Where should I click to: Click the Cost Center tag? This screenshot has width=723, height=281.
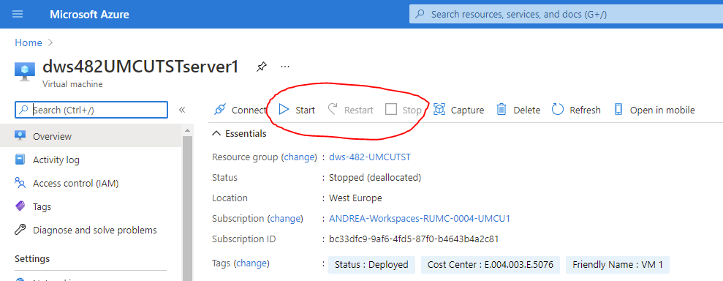[491, 265]
